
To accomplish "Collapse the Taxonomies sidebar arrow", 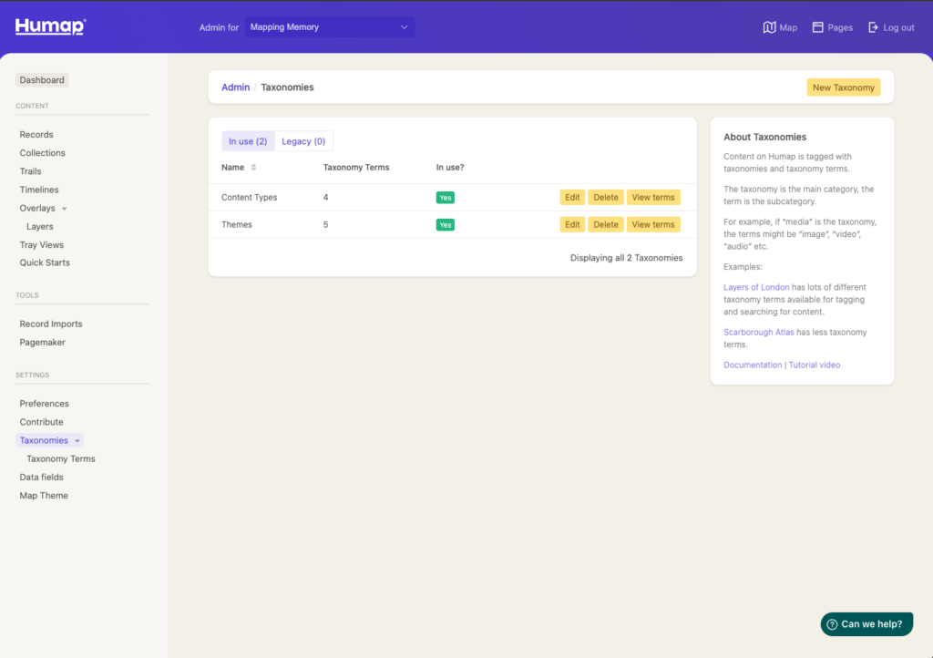I will (77, 441).
